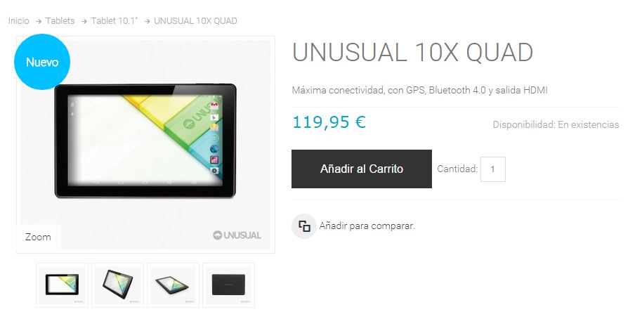Click the compare icon beside Añadir para comparar
Image resolution: width=635 pixels, height=326 pixels.
304,226
